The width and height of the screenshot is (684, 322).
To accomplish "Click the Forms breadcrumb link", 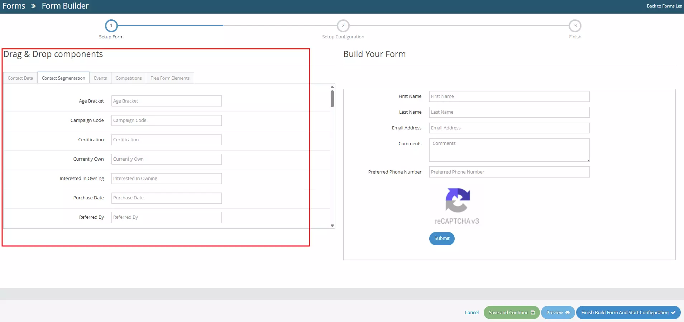I will coord(14,6).
